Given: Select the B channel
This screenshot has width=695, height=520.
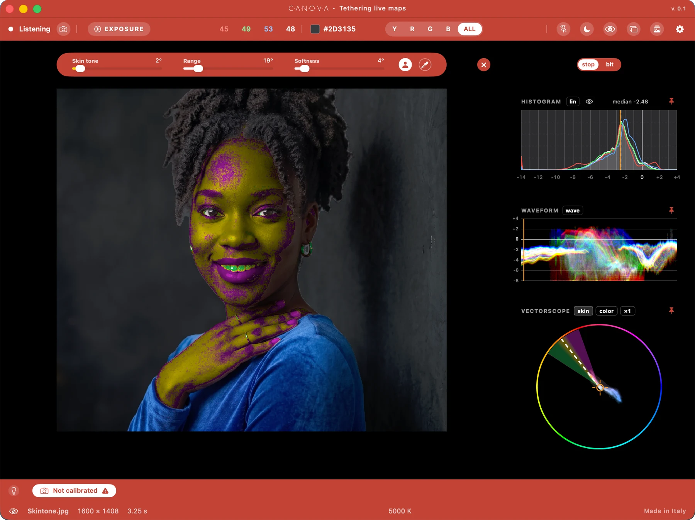Looking at the screenshot, I should (448, 29).
